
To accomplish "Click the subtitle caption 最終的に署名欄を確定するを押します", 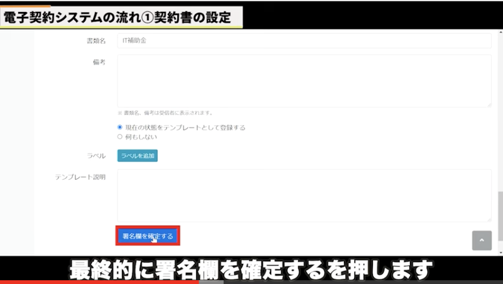I will coord(251,268).
